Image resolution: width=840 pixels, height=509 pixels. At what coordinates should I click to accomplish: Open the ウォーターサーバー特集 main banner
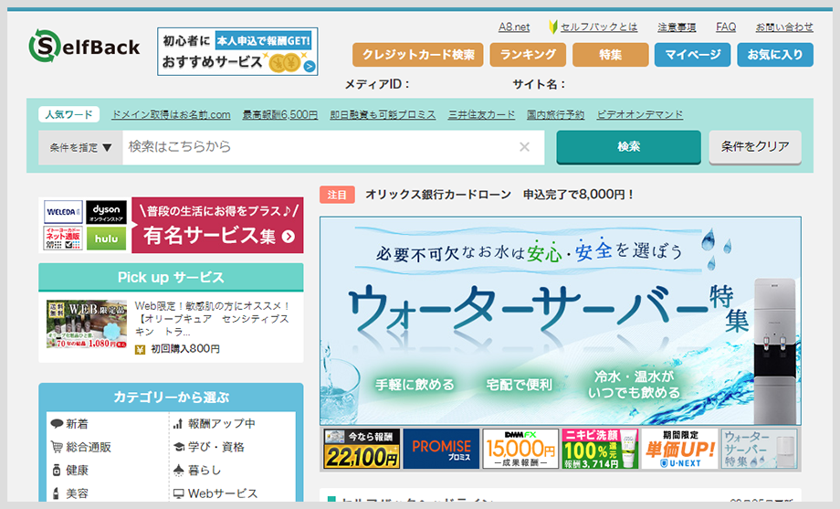pyautogui.click(x=561, y=321)
